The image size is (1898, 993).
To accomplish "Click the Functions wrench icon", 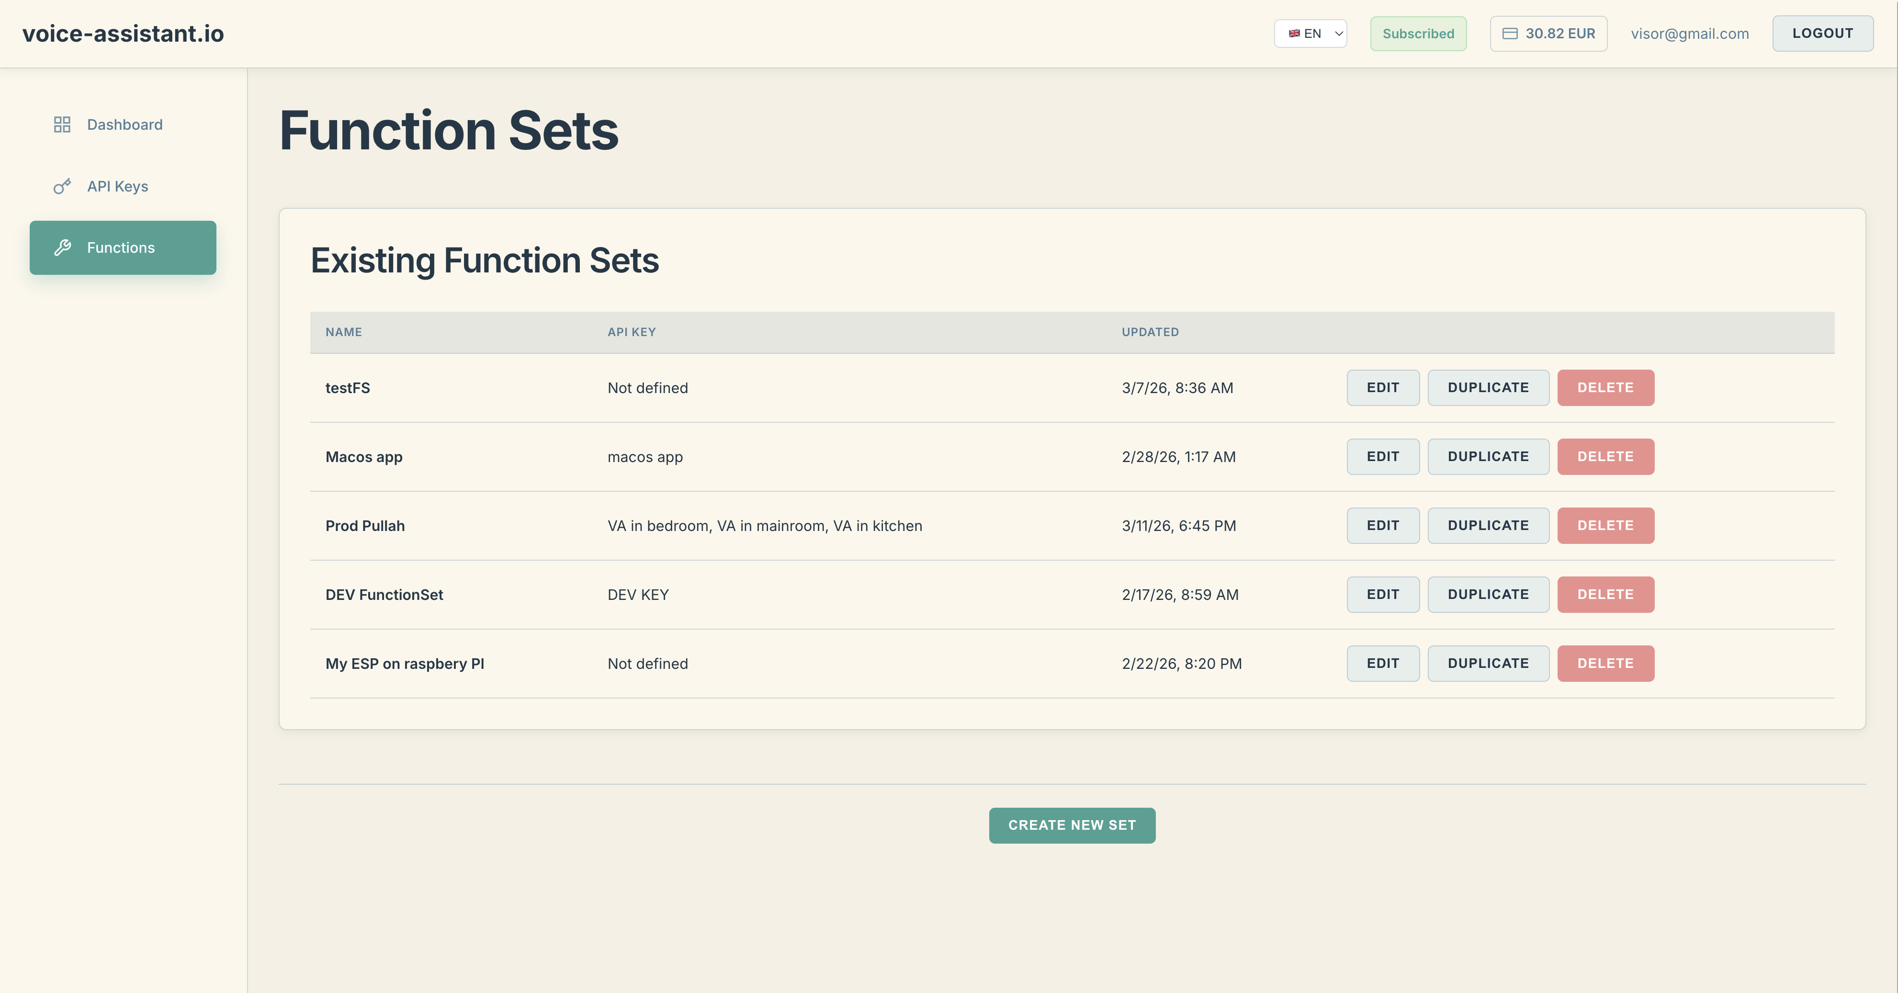I will point(63,248).
